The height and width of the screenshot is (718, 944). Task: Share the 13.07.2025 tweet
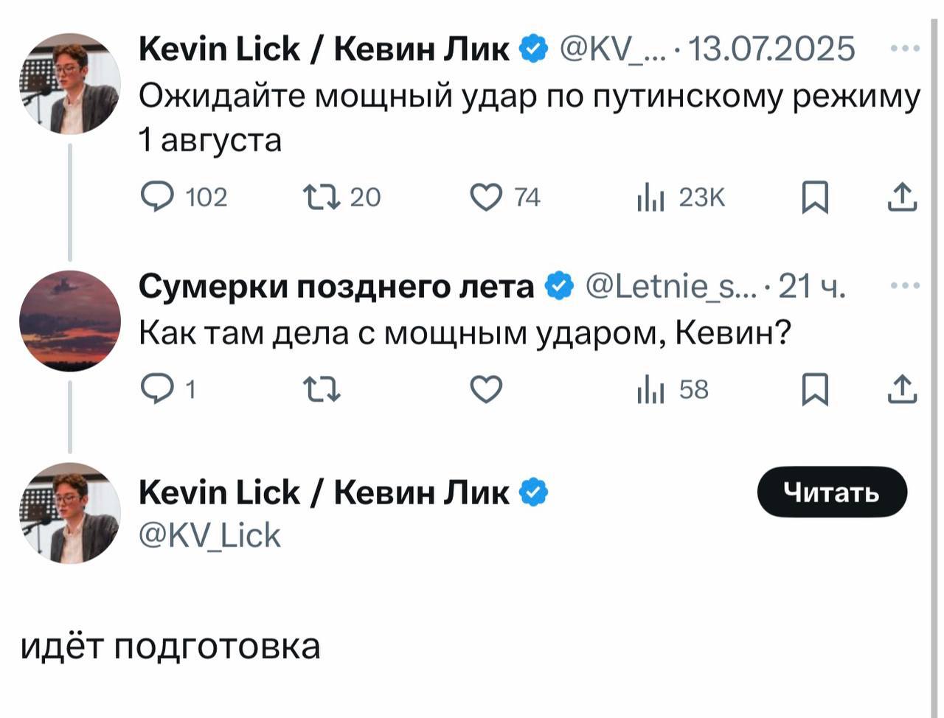(x=902, y=197)
